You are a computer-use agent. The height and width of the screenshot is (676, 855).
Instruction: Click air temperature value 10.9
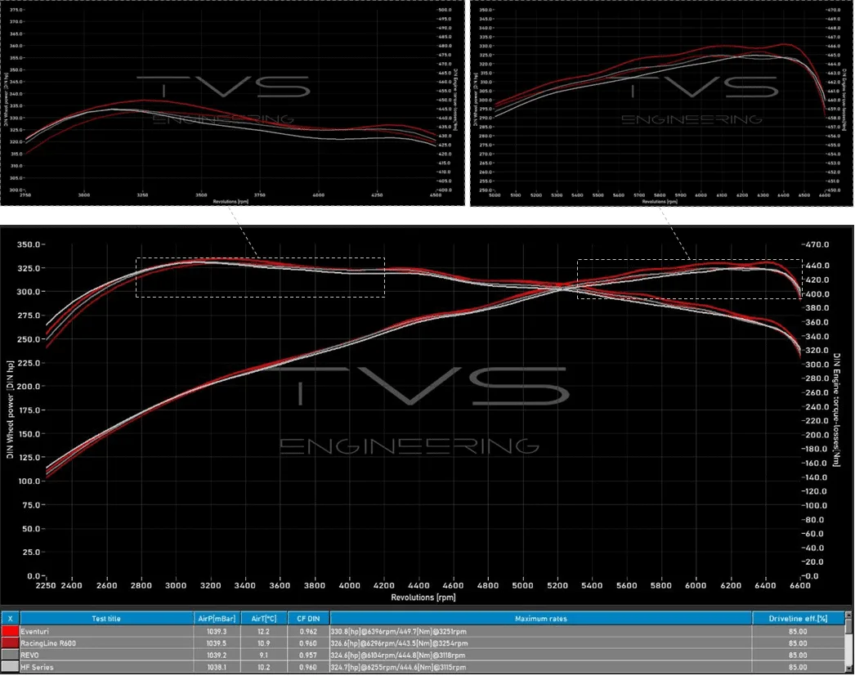coord(263,643)
